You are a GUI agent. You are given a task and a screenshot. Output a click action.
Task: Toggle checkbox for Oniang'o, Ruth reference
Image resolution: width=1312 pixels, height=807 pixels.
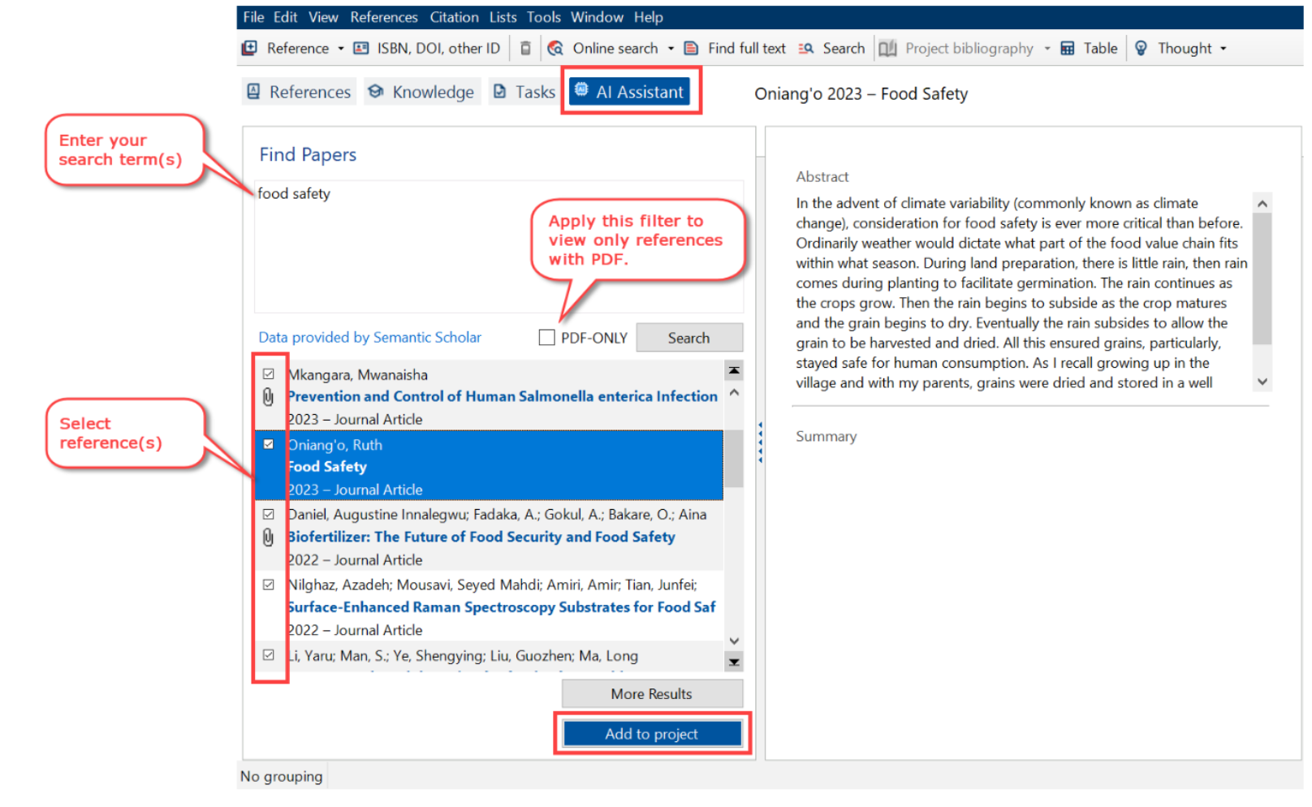click(269, 444)
